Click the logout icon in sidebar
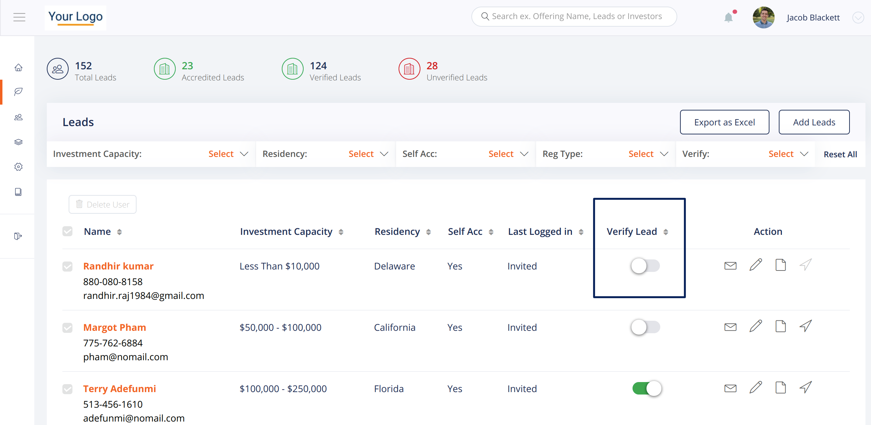The height and width of the screenshot is (425, 871). 18,236
